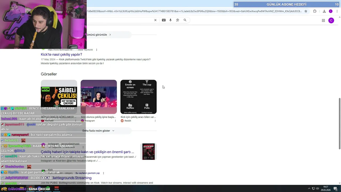Open the network tray icon

tap(313, 189)
